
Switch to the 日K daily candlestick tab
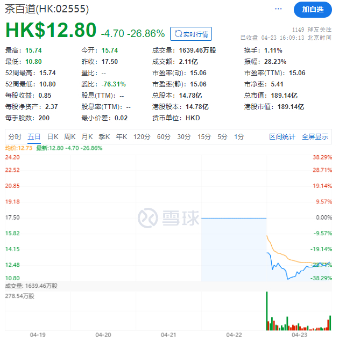(x=53, y=137)
